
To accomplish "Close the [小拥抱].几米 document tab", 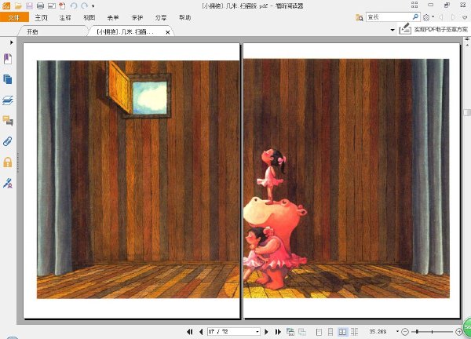I will tap(168, 32).
